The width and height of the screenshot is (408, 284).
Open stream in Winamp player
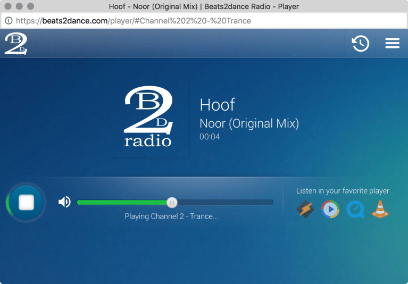click(x=305, y=209)
